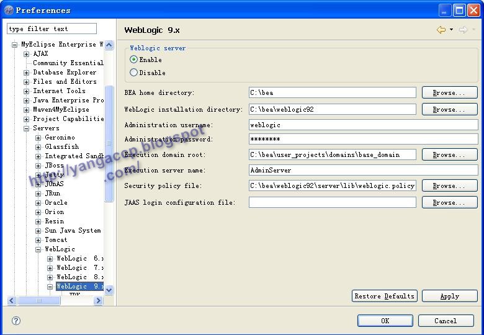Click the tree scroll left arrow

[12, 300]
